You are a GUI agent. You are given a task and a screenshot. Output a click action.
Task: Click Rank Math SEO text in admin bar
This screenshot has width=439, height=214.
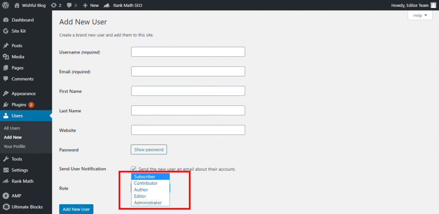pos(128,5)
